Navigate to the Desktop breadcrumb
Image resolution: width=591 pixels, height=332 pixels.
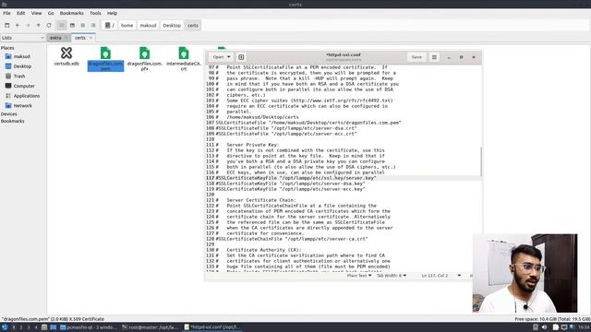point(172,25)
